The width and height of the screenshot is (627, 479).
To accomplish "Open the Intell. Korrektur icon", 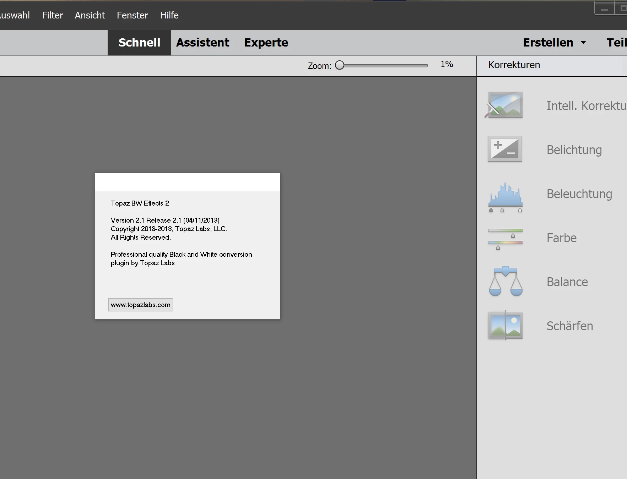I will click(504, 105).
